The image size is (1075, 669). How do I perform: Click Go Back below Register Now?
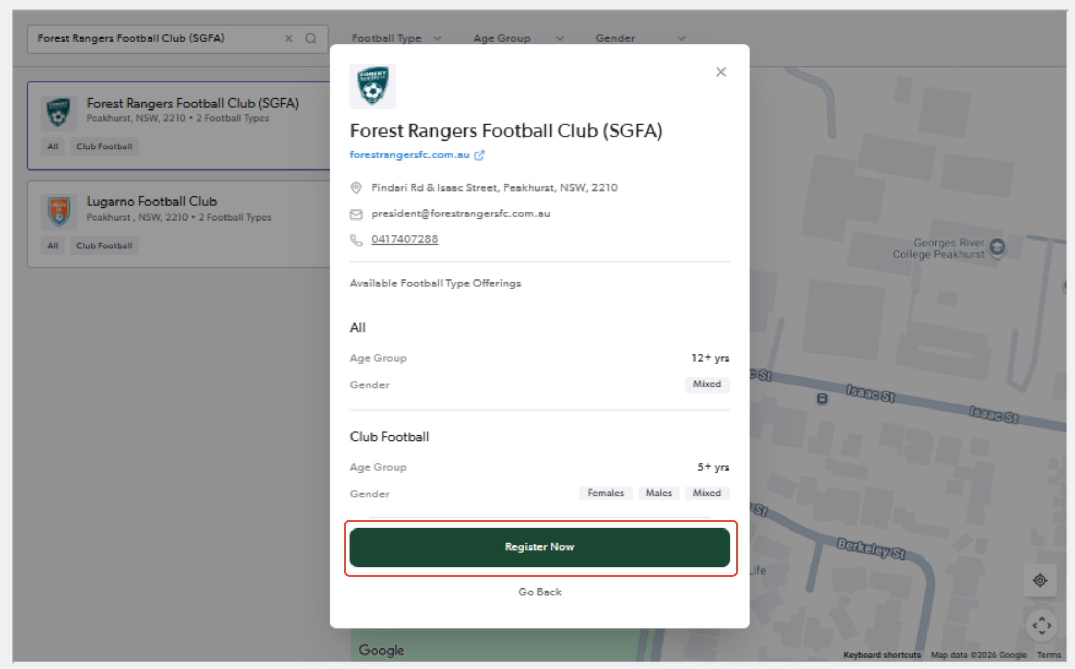pos(540,592)
